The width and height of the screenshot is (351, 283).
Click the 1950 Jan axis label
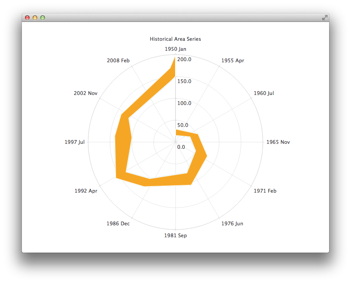176,49
